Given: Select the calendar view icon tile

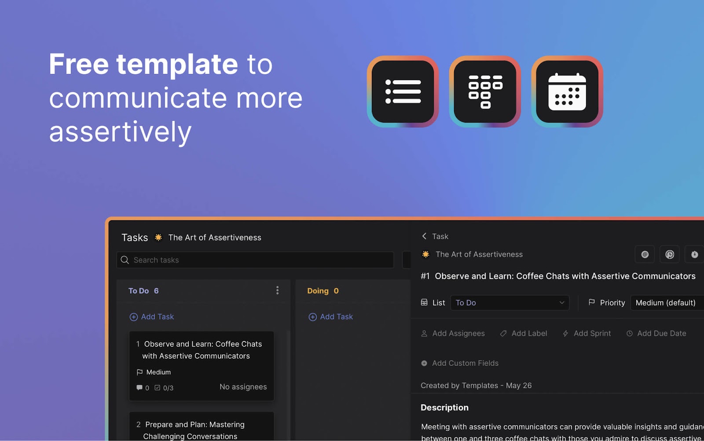Looking at the screenshot, I should click(567, 91).
